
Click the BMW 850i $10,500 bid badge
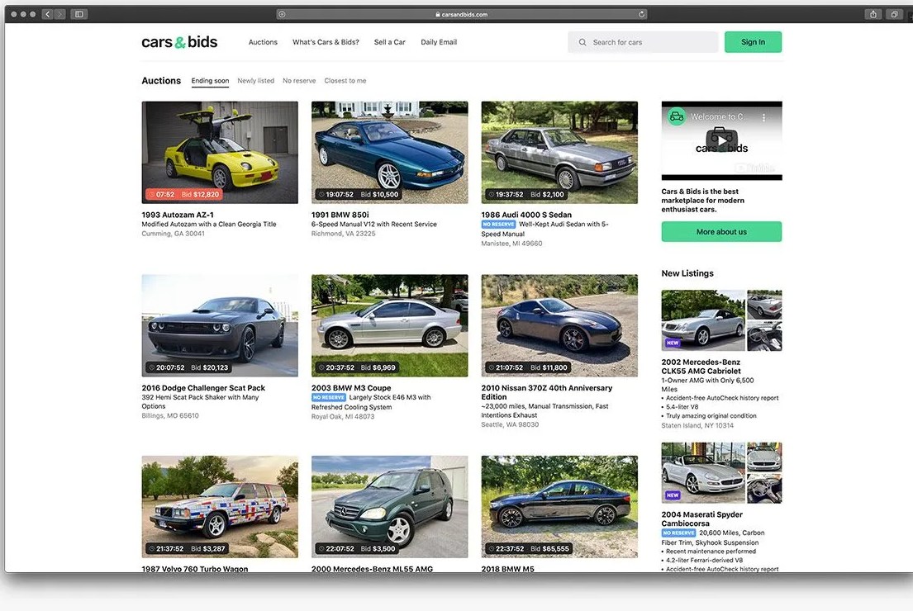pos(358,194)
